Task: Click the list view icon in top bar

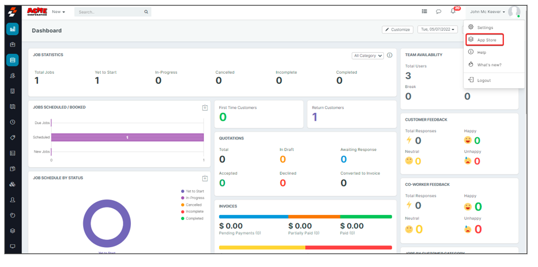Action: [x=424, y=11]
